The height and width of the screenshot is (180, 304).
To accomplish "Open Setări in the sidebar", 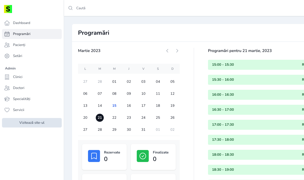I will point(32,56).
